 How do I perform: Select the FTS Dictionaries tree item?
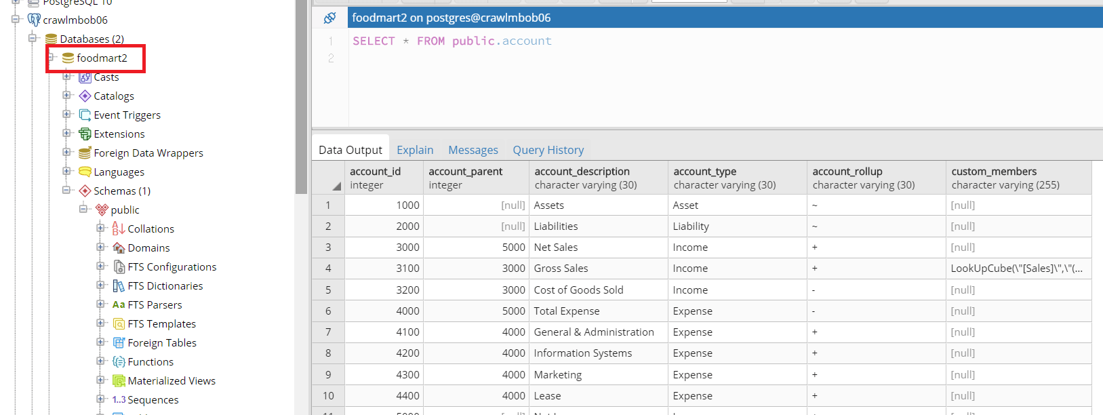point(165,285)
